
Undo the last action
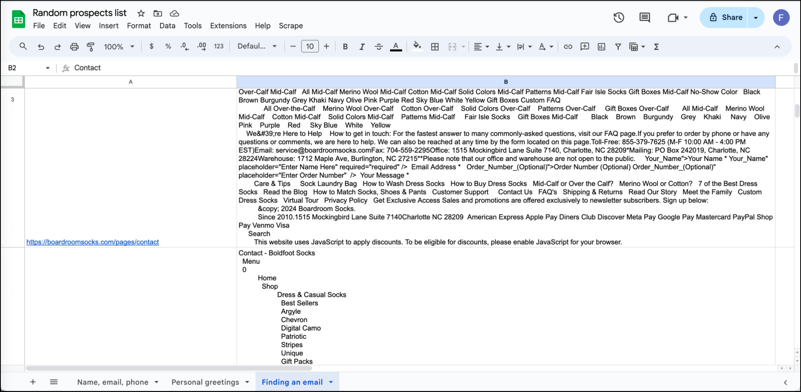(41, 46)
